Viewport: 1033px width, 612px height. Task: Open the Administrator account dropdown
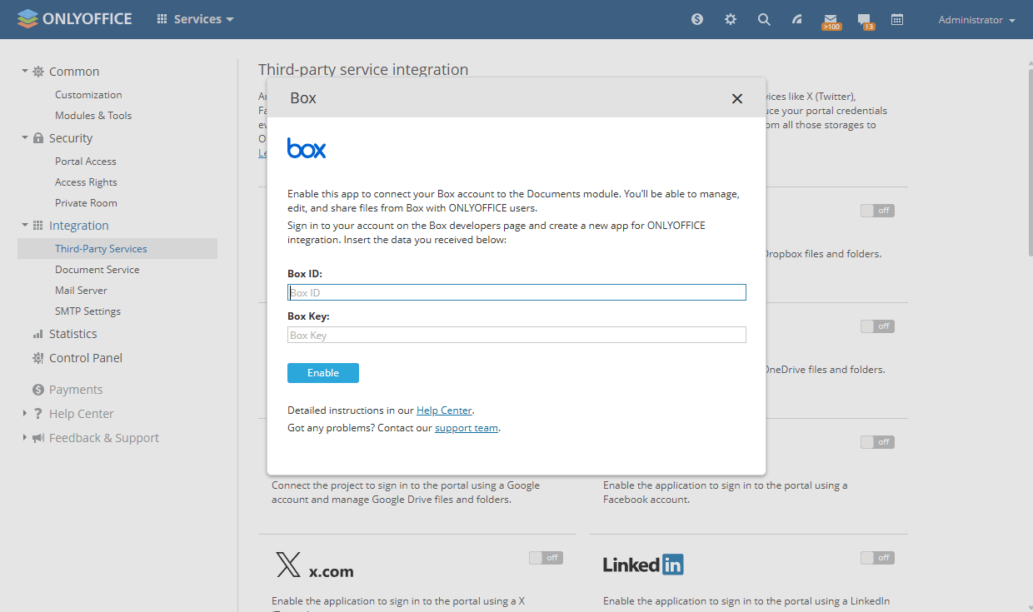click(976, 20)
